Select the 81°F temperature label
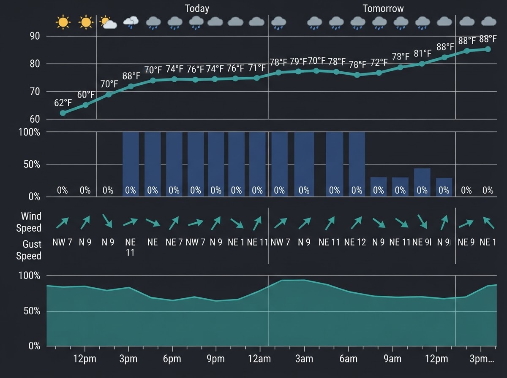 [x=422, y=54]
